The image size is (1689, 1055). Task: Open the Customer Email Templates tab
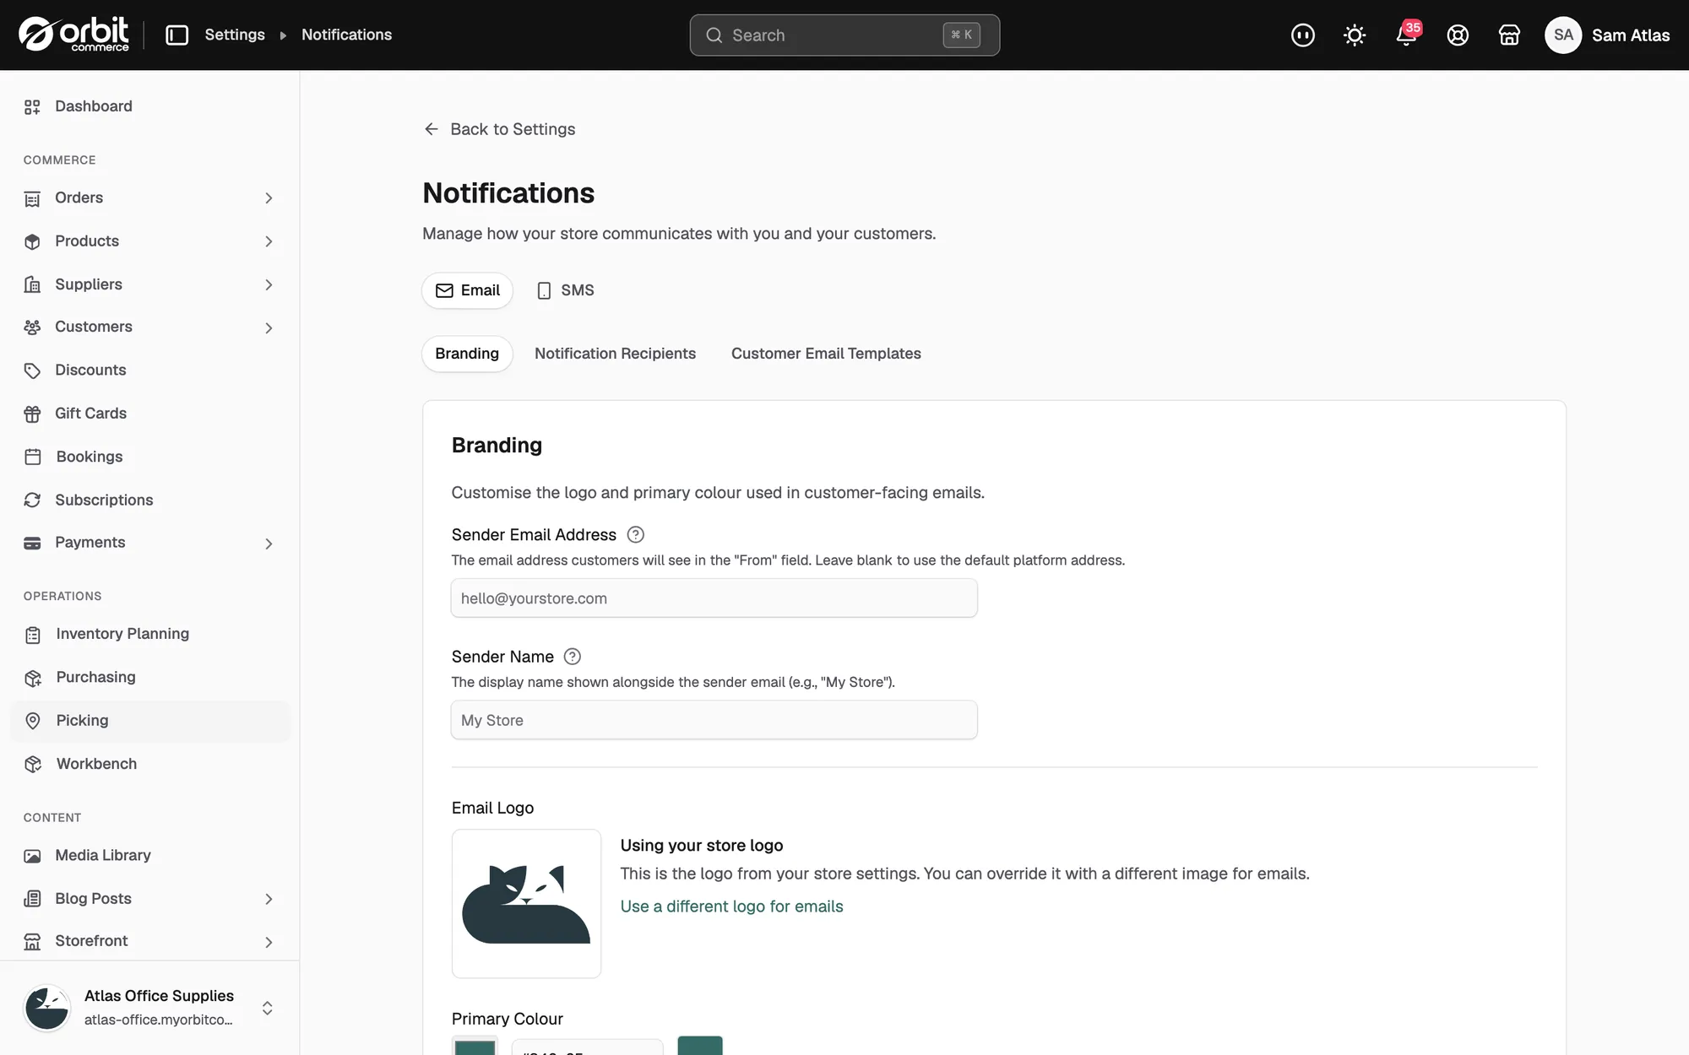click(826, 354)
